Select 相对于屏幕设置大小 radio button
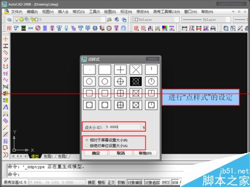The width and height of the screenshot is (250, 187). tap(86, 140)
